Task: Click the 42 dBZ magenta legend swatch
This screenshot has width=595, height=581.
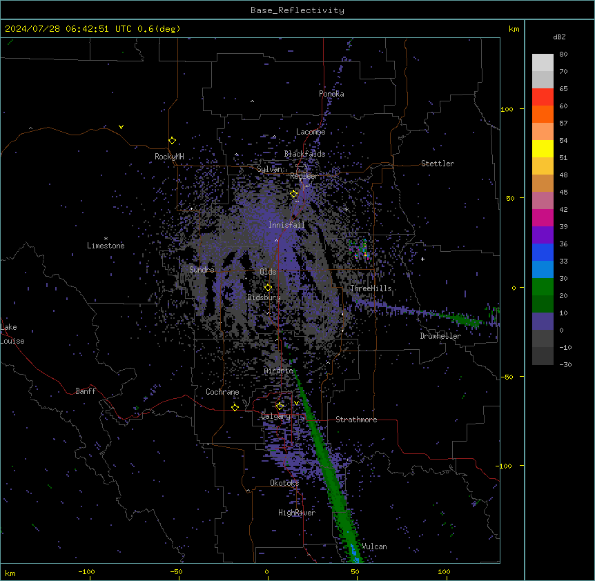Action: tap(543, 217)
